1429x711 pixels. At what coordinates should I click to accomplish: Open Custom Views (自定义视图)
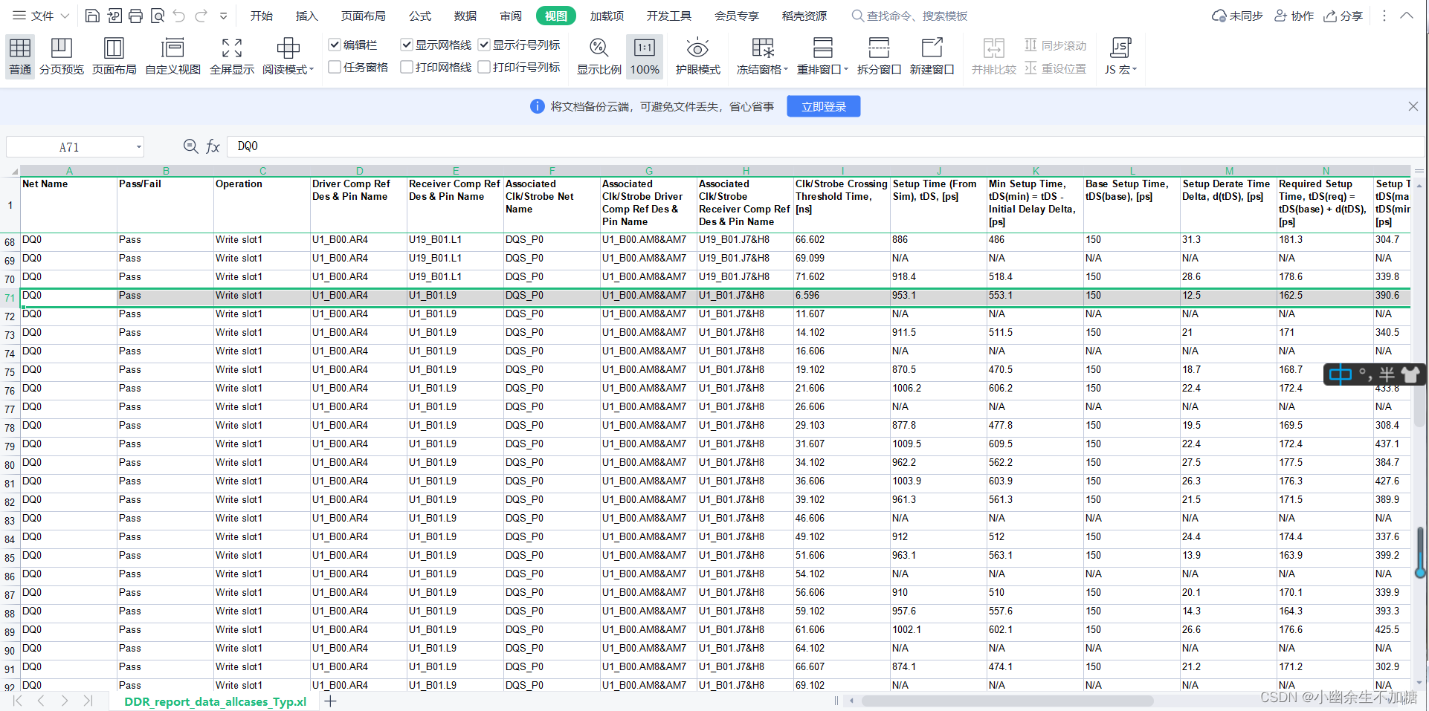click(172, 56)
